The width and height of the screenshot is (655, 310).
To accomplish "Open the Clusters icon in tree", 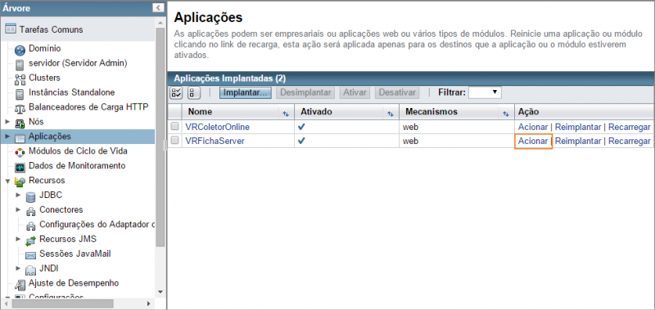I will coord(20,79).
